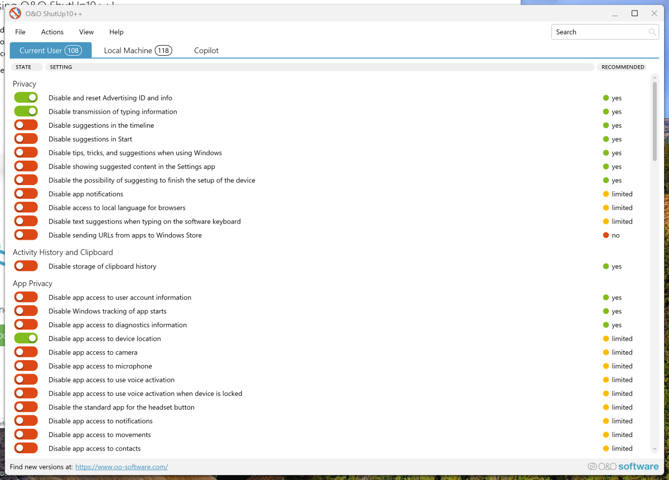Click the scrollbar up arrow
This screenshot has width=669, height=480.
point(655,77)
